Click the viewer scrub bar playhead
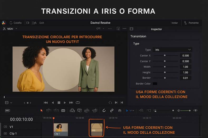 point(4,97)
